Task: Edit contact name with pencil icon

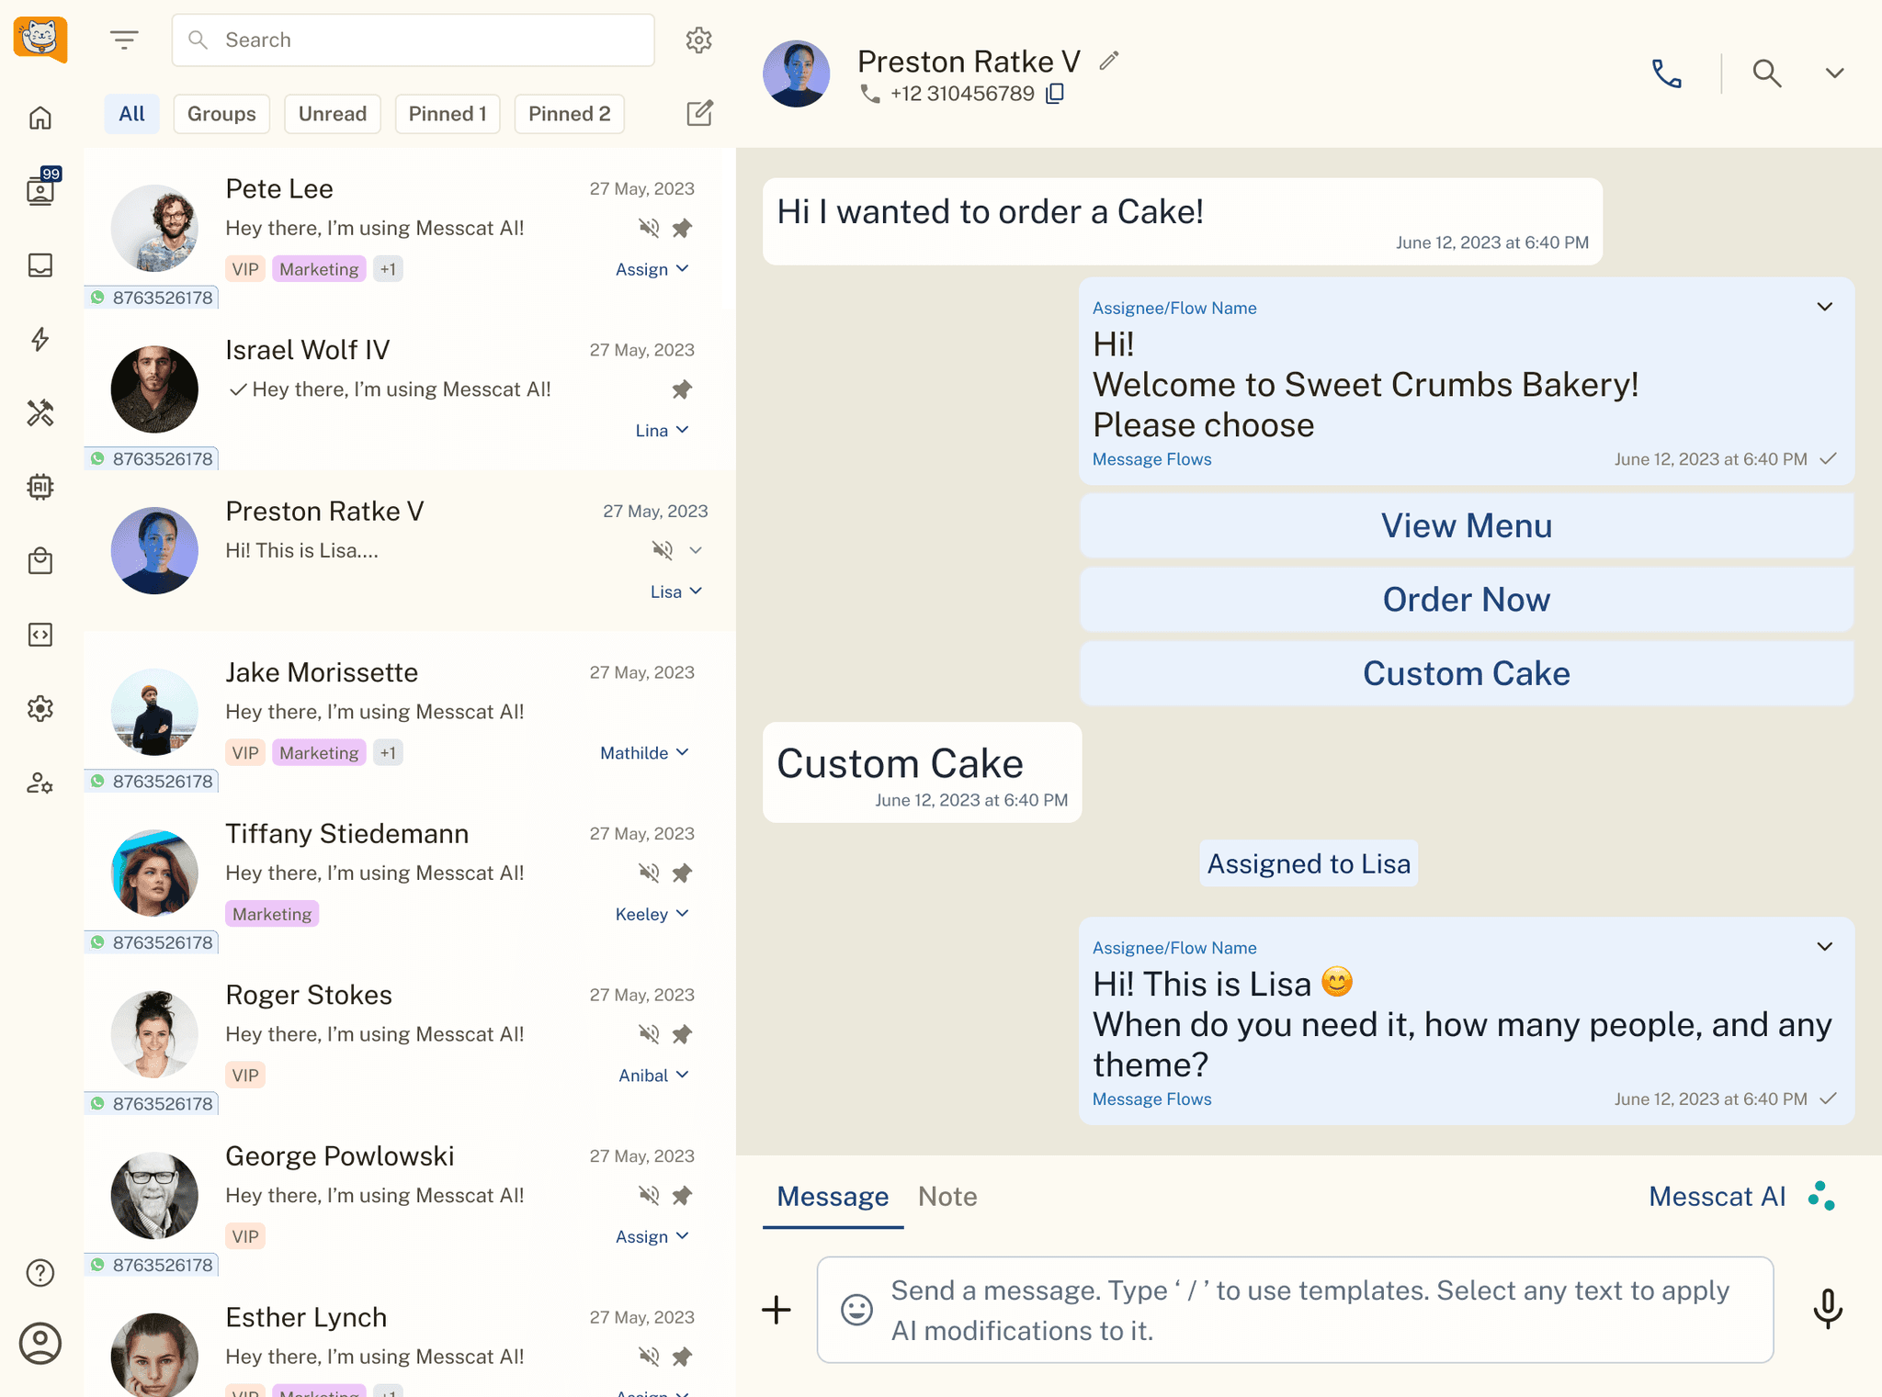Action: point(1109,62)
